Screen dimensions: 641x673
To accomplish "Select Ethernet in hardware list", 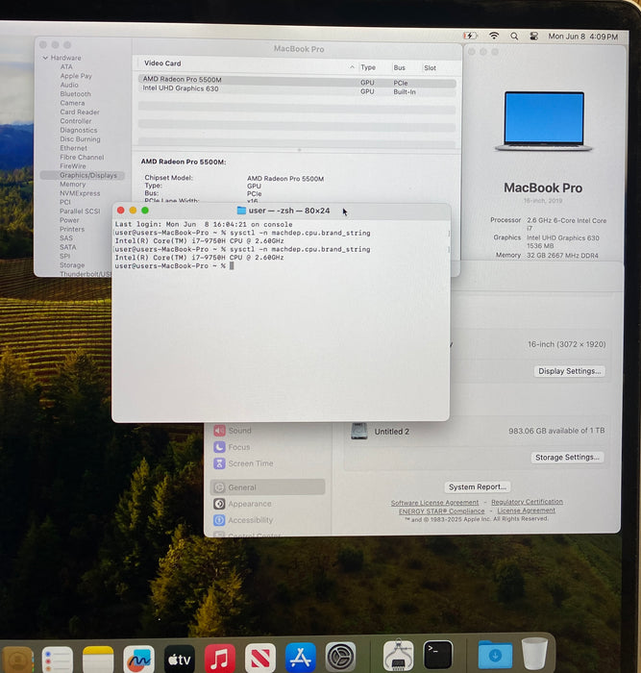I will tap(73, 148).
